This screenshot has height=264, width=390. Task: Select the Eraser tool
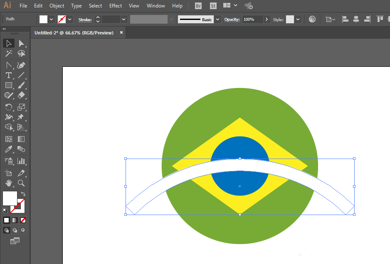tap(21, 95)
